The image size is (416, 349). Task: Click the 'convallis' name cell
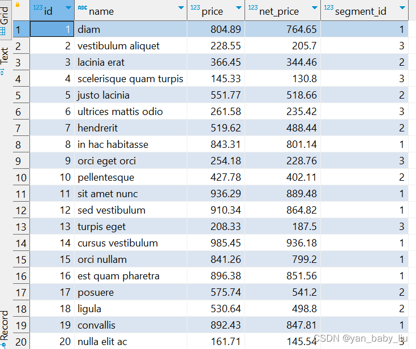tap(131, 325)
